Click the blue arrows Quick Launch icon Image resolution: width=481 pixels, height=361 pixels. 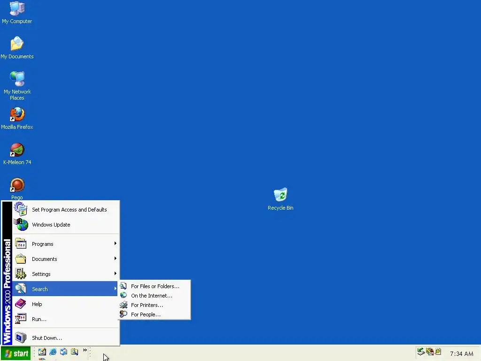pos(63,352)
